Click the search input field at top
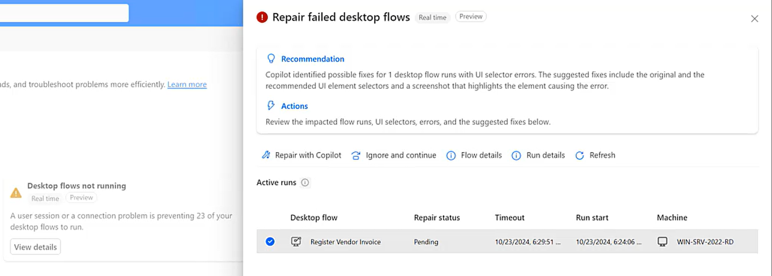Screen dimensions: 772x276 pos(64,13)
